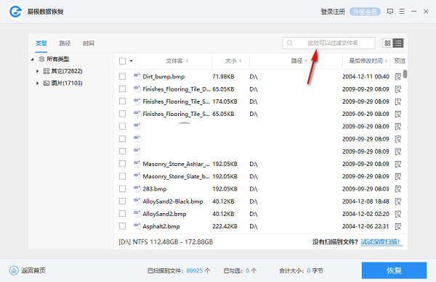
Task: Click the 222.42KB size cell
Action: tap(225, 226)
